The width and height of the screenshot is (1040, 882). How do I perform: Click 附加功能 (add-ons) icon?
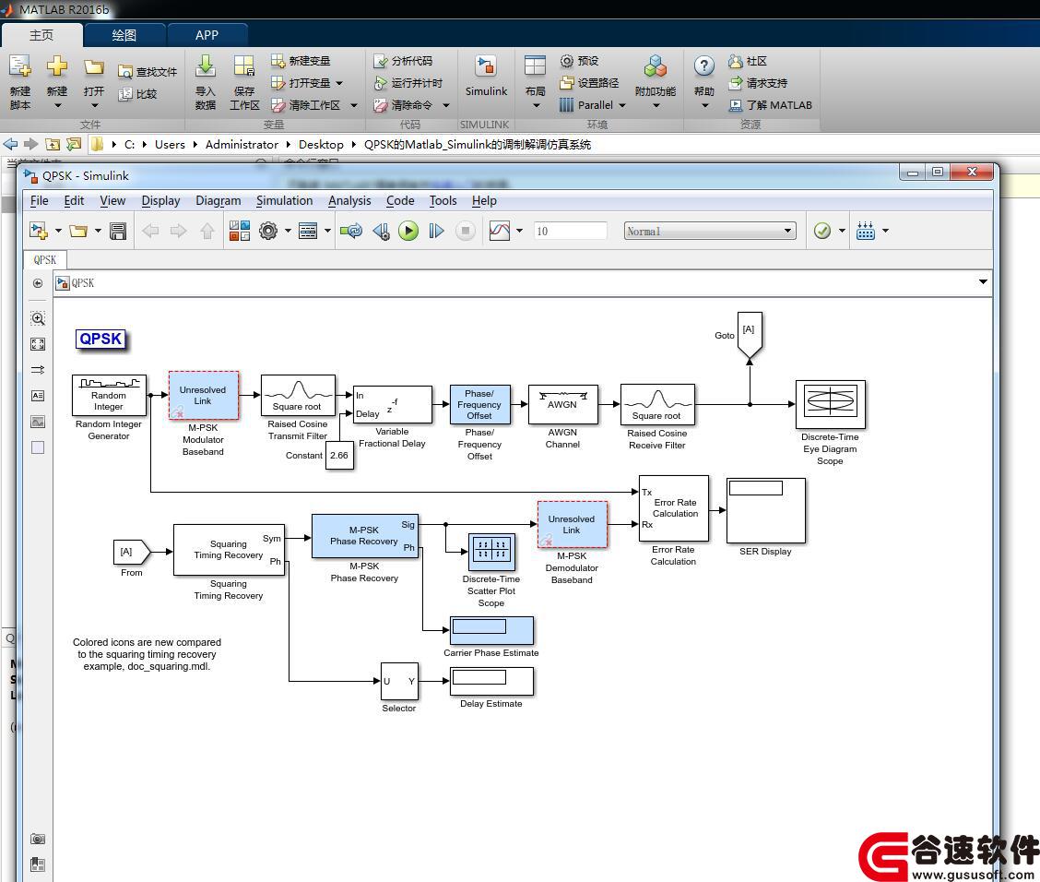pos(656,66)
